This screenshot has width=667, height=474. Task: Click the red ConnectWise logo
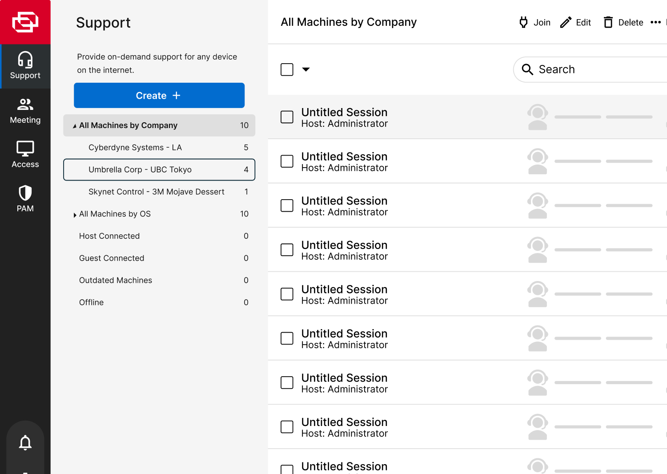point(25,22)
